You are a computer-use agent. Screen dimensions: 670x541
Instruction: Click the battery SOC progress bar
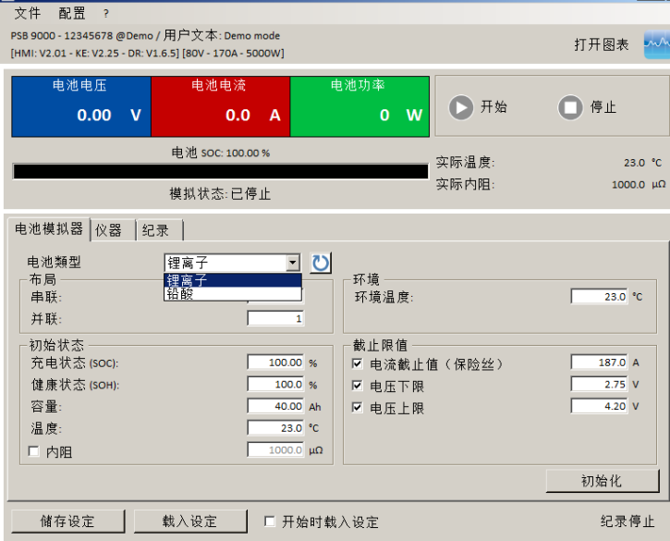click(220, 171)
